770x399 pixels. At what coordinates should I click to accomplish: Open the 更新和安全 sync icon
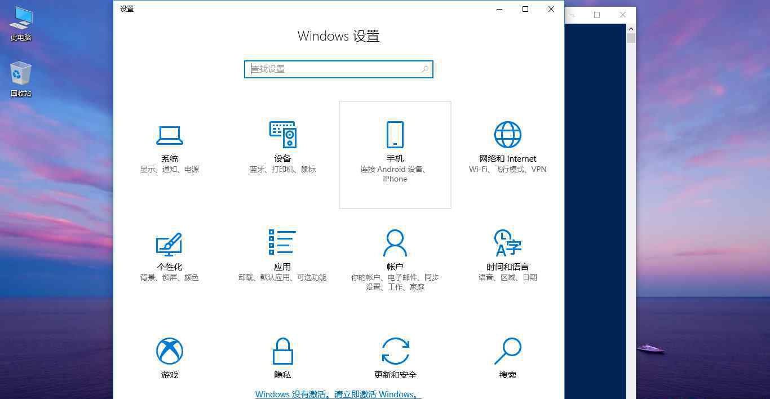(395, 351)
